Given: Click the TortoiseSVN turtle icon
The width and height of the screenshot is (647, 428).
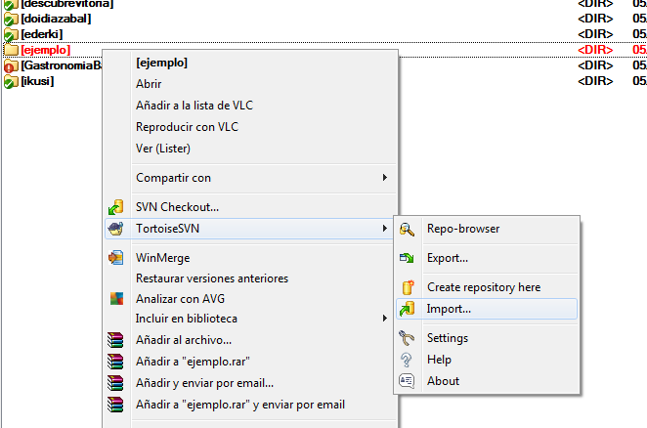Looking at the screenshot, I should click(116, 229).
